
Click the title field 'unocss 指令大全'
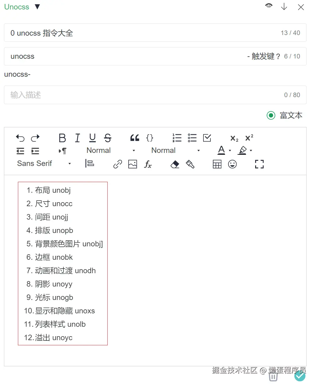pos(155,33)
